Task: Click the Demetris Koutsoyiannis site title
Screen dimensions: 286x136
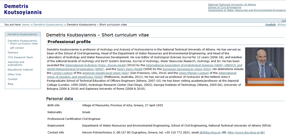Action: (23, 9)
